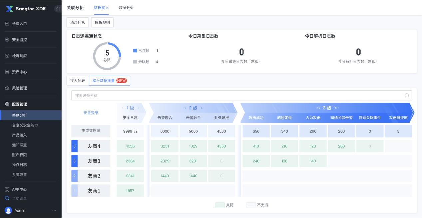Viewport: 422px width, 218px height.
Task: Click 攻击成功 column header
Action: [x=256, y=118]
